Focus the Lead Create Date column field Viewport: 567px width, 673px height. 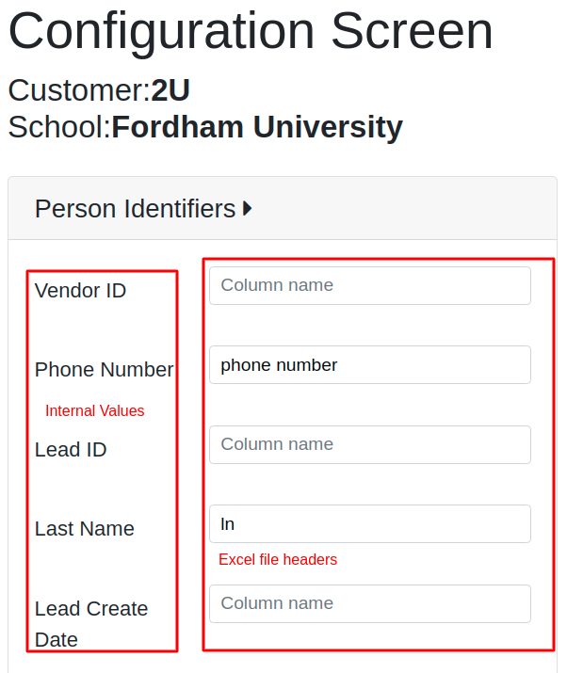point(369,603)
